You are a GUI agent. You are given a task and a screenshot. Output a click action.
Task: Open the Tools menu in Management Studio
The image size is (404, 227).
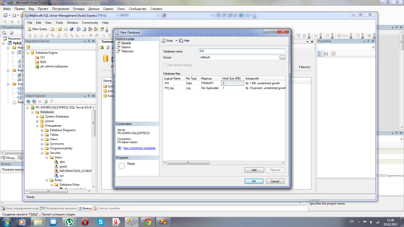pyautogui.click(x=59, y=23)
